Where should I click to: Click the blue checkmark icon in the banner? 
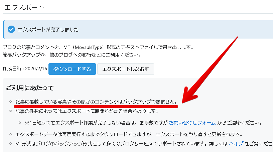click(x=11, y=30)
